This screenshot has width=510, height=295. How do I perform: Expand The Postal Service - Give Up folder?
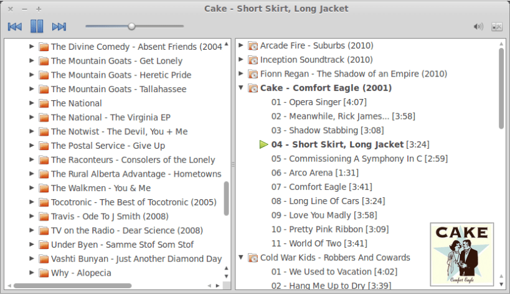point(32,146)
